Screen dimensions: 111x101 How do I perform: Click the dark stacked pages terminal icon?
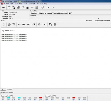pos(55,25)
